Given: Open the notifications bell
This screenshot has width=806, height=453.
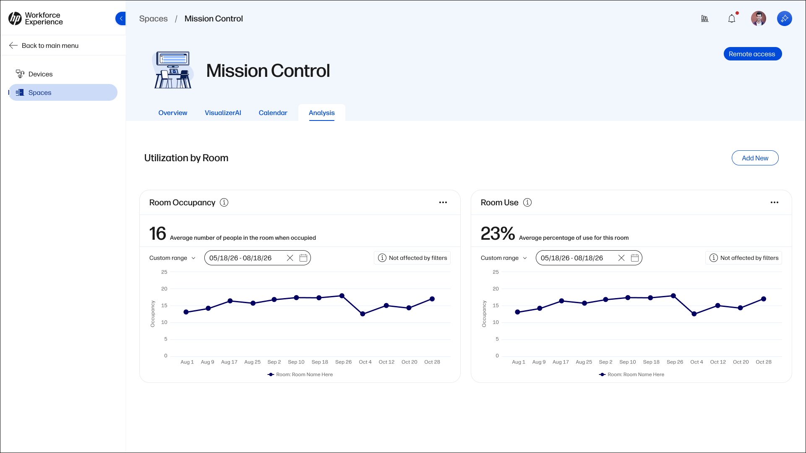Looking at the screenshot, I should click(x=732, y=18).
